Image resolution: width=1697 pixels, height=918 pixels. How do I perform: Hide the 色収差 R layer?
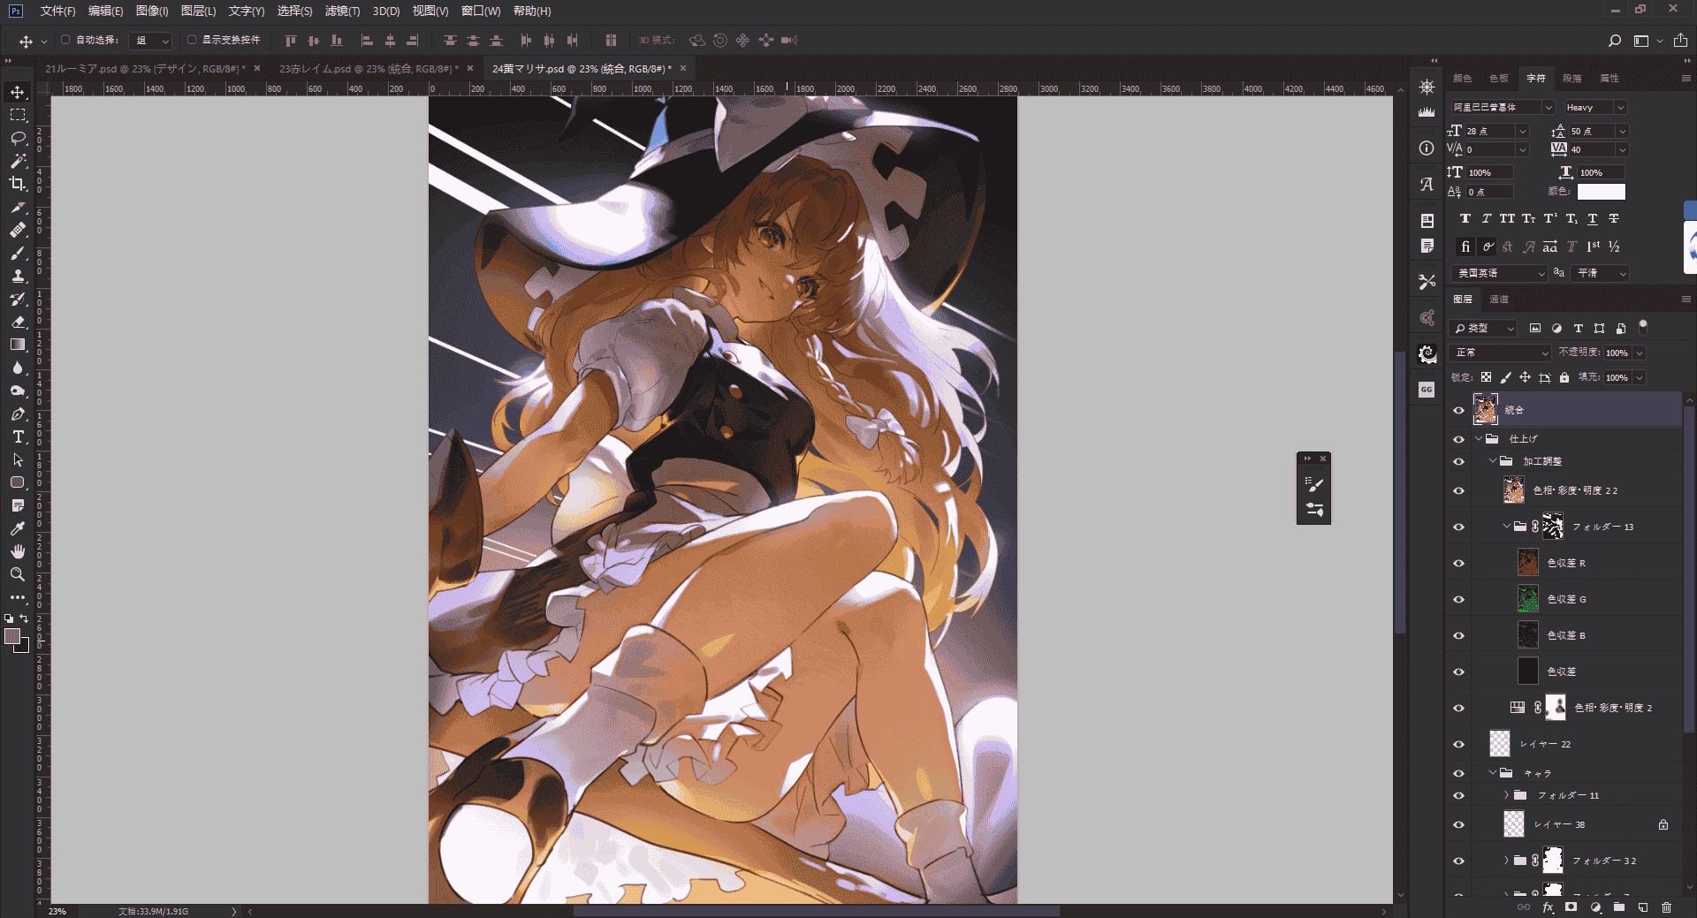[x=1458, y=563]
